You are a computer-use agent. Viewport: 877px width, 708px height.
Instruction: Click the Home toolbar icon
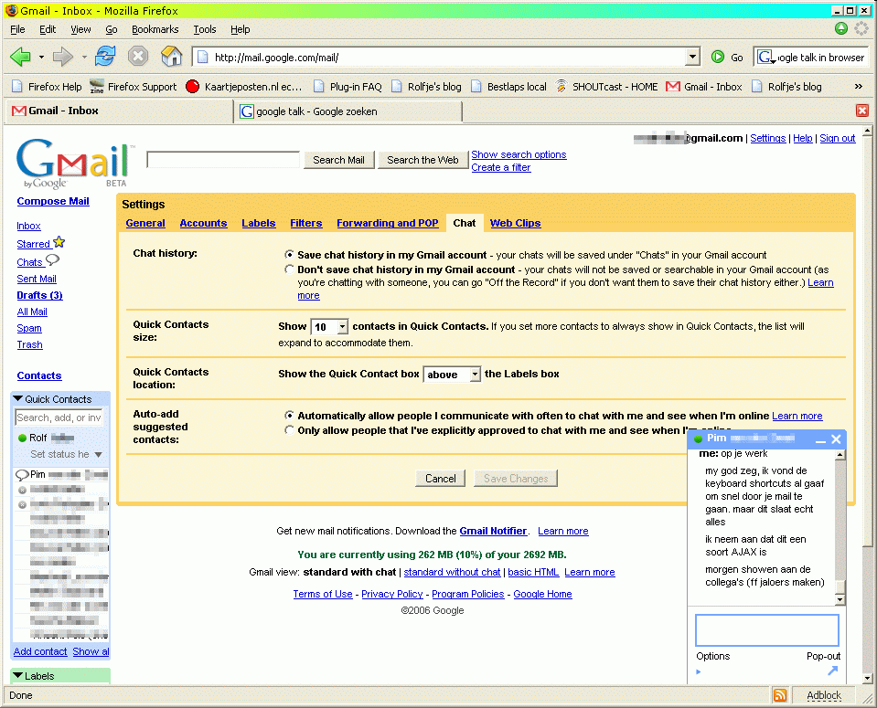171,57
